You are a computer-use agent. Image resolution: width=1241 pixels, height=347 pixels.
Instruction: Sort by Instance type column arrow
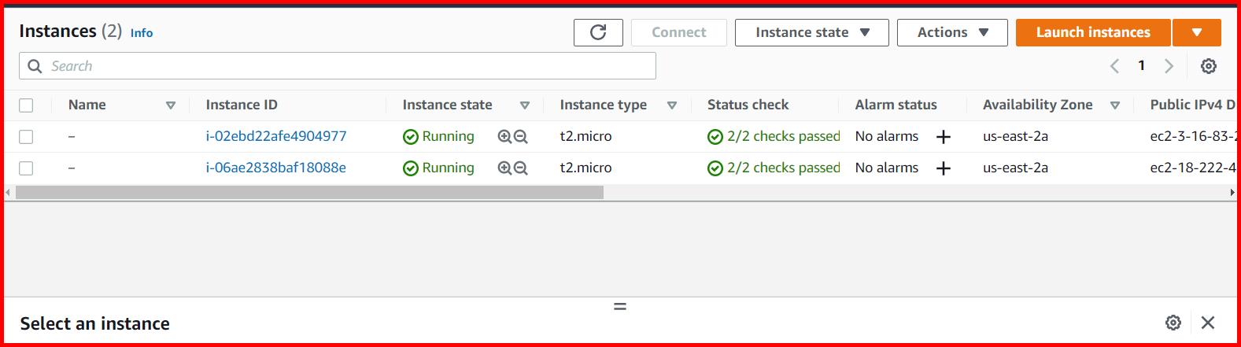pos(672,105)
